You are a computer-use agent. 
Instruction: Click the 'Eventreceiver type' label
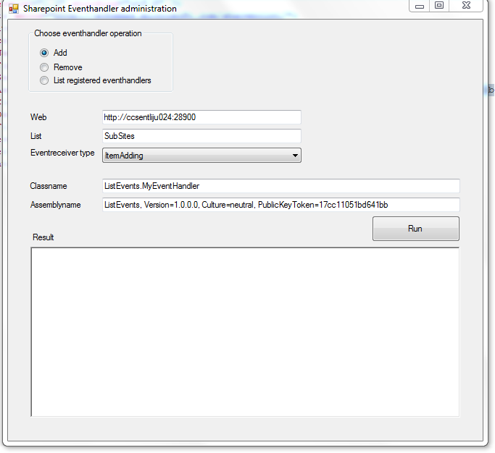coord(62,153)
